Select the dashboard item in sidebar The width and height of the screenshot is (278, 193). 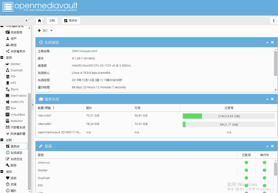coord(14,146)
